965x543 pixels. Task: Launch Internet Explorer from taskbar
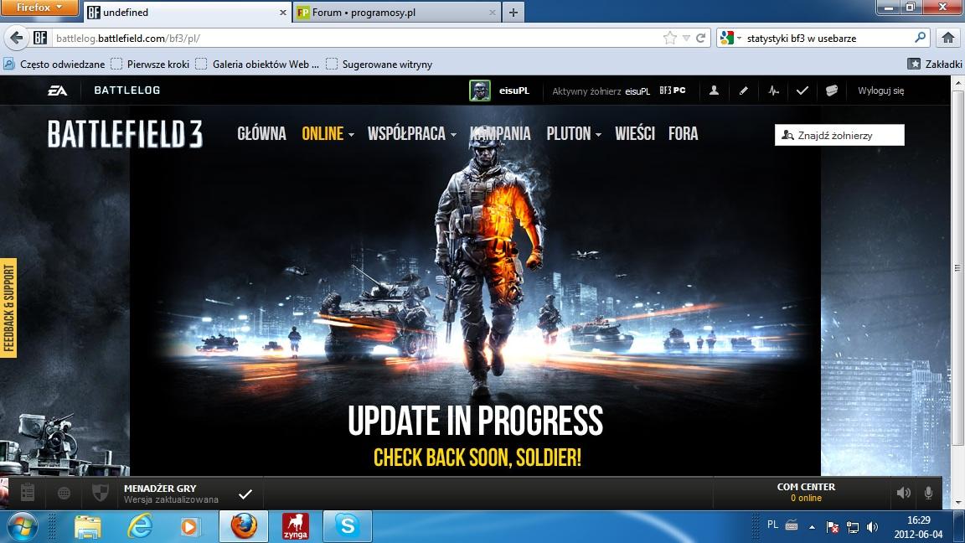140,527
